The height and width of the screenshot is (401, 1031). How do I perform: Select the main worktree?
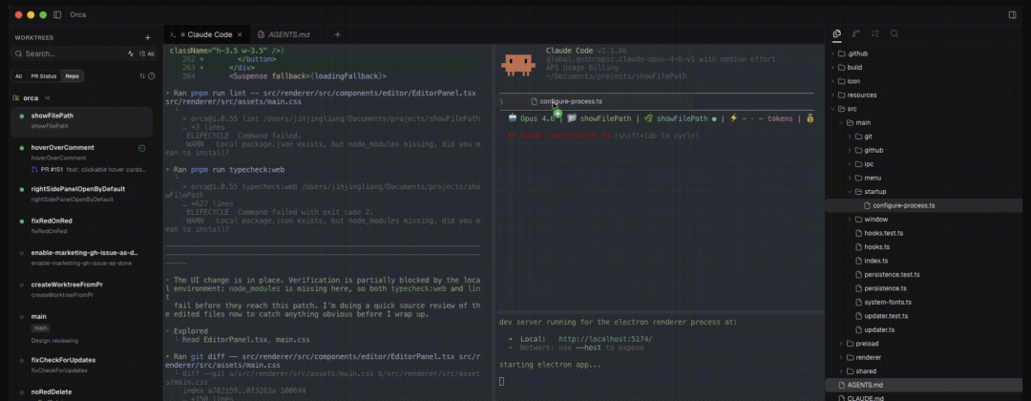click(x=81, y=328)
